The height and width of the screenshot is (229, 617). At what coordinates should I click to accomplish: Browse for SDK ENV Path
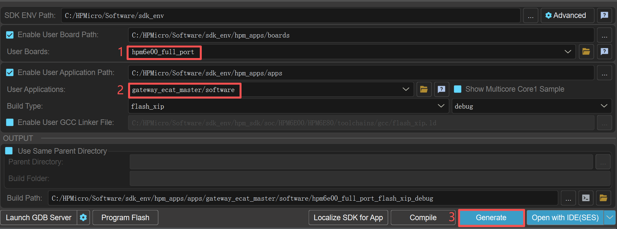pyautogui.click(x=531, y=16)
